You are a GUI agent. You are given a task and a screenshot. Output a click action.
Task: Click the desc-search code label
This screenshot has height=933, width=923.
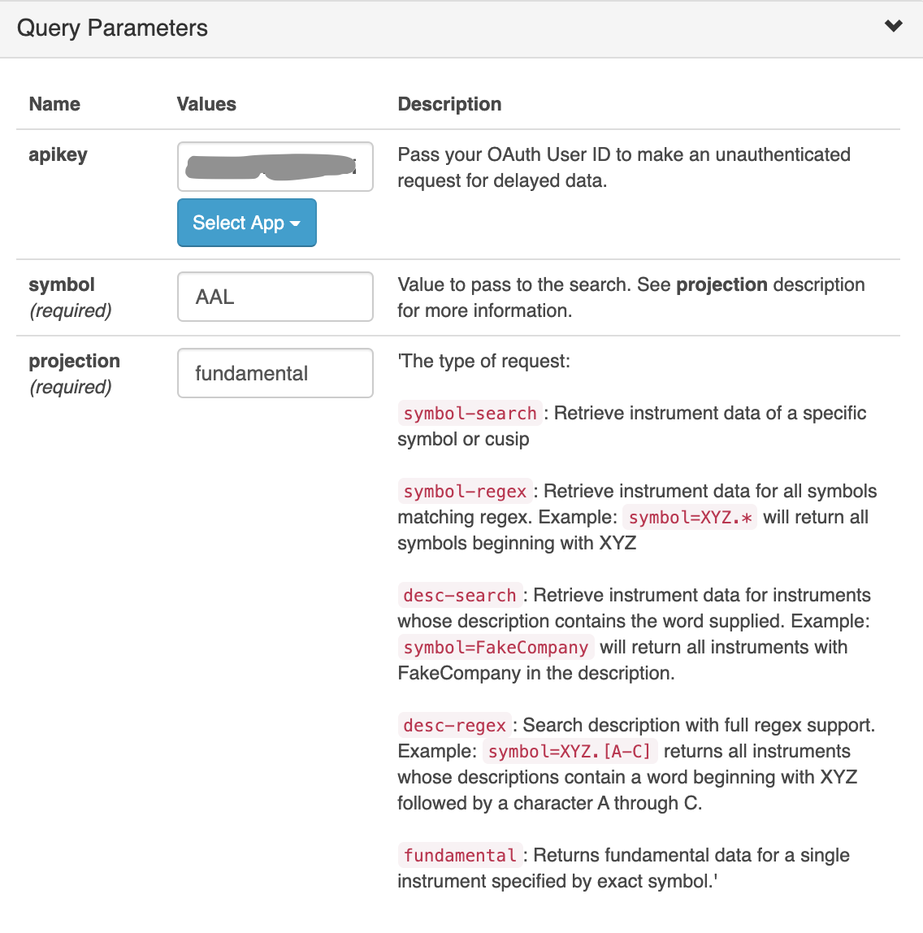point(460,596)
